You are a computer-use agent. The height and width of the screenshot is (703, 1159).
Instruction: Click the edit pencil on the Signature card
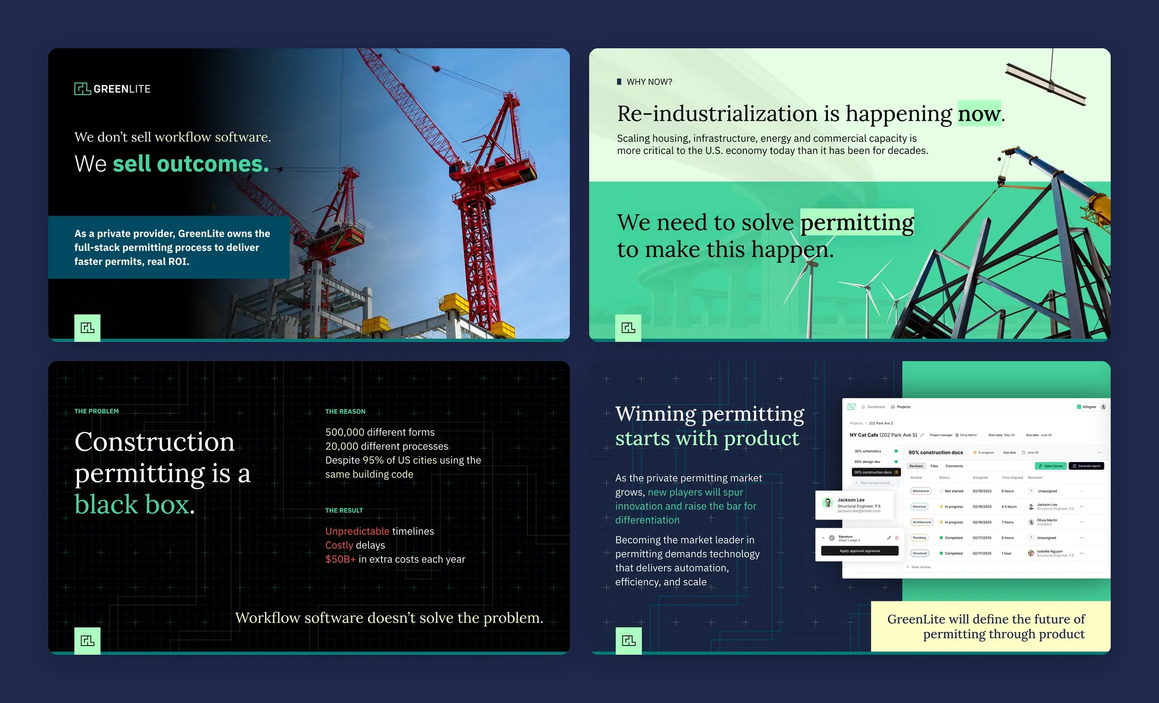click(x=889, y=538)
